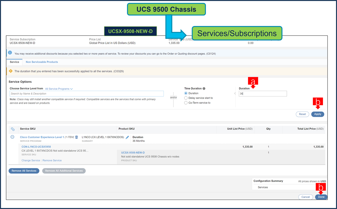337x209 pixels.
Task: Select Co-Term service to option
Action: tap(186, 103)
